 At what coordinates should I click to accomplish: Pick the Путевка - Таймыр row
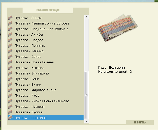(46, 51)
